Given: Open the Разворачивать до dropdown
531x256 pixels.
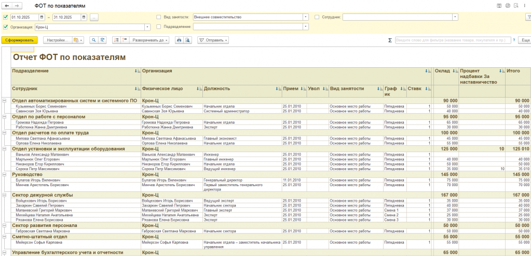Looking at the screenshot, I should coord(149,40).
